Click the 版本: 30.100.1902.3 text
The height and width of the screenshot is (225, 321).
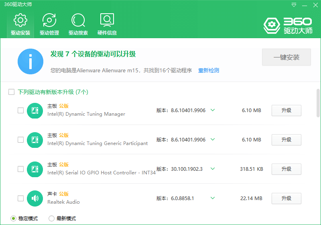click(x=179, y=169)
